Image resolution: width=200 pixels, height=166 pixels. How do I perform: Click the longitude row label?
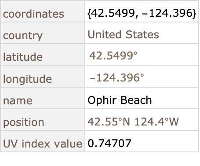[x=27, y=79]
